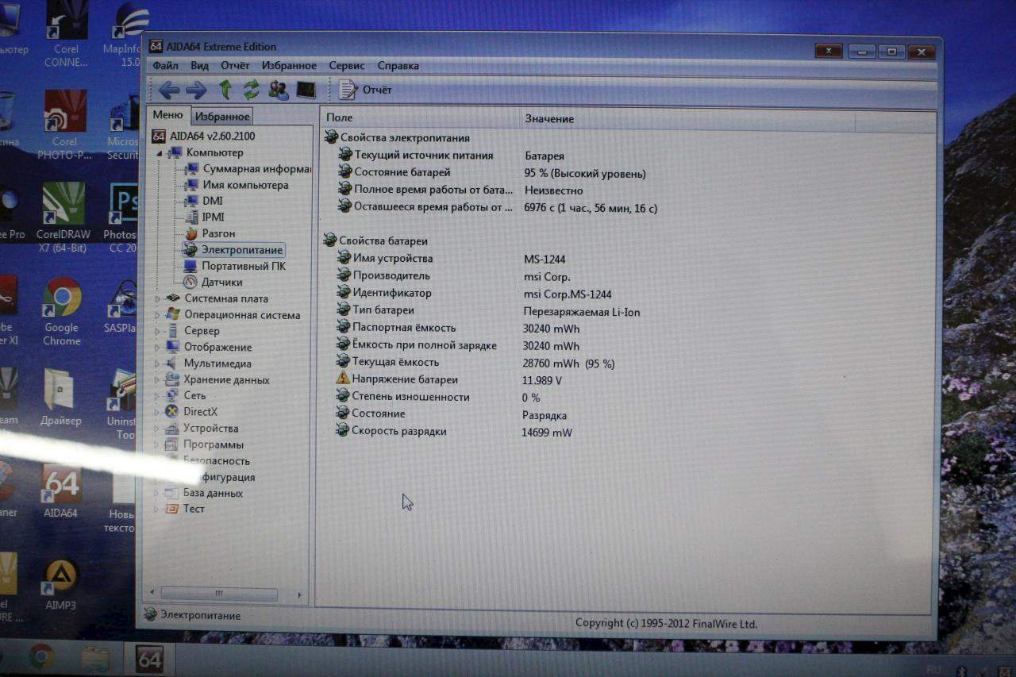Image resolution: width=1016 pixels, height=677 pixels.
Task: Expand the Системная плата tree node
Action: click(157, 299)
